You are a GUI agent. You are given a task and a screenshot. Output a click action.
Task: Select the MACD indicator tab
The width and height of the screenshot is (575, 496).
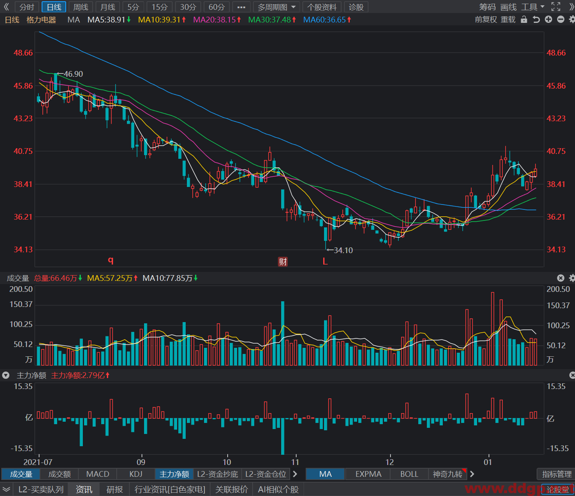(98, 474)
